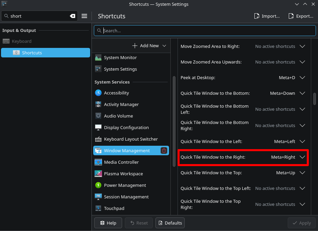The image size is (318, 231).
Task: Clear the sidebar search text with backspace icon
Action: point(72,16)
